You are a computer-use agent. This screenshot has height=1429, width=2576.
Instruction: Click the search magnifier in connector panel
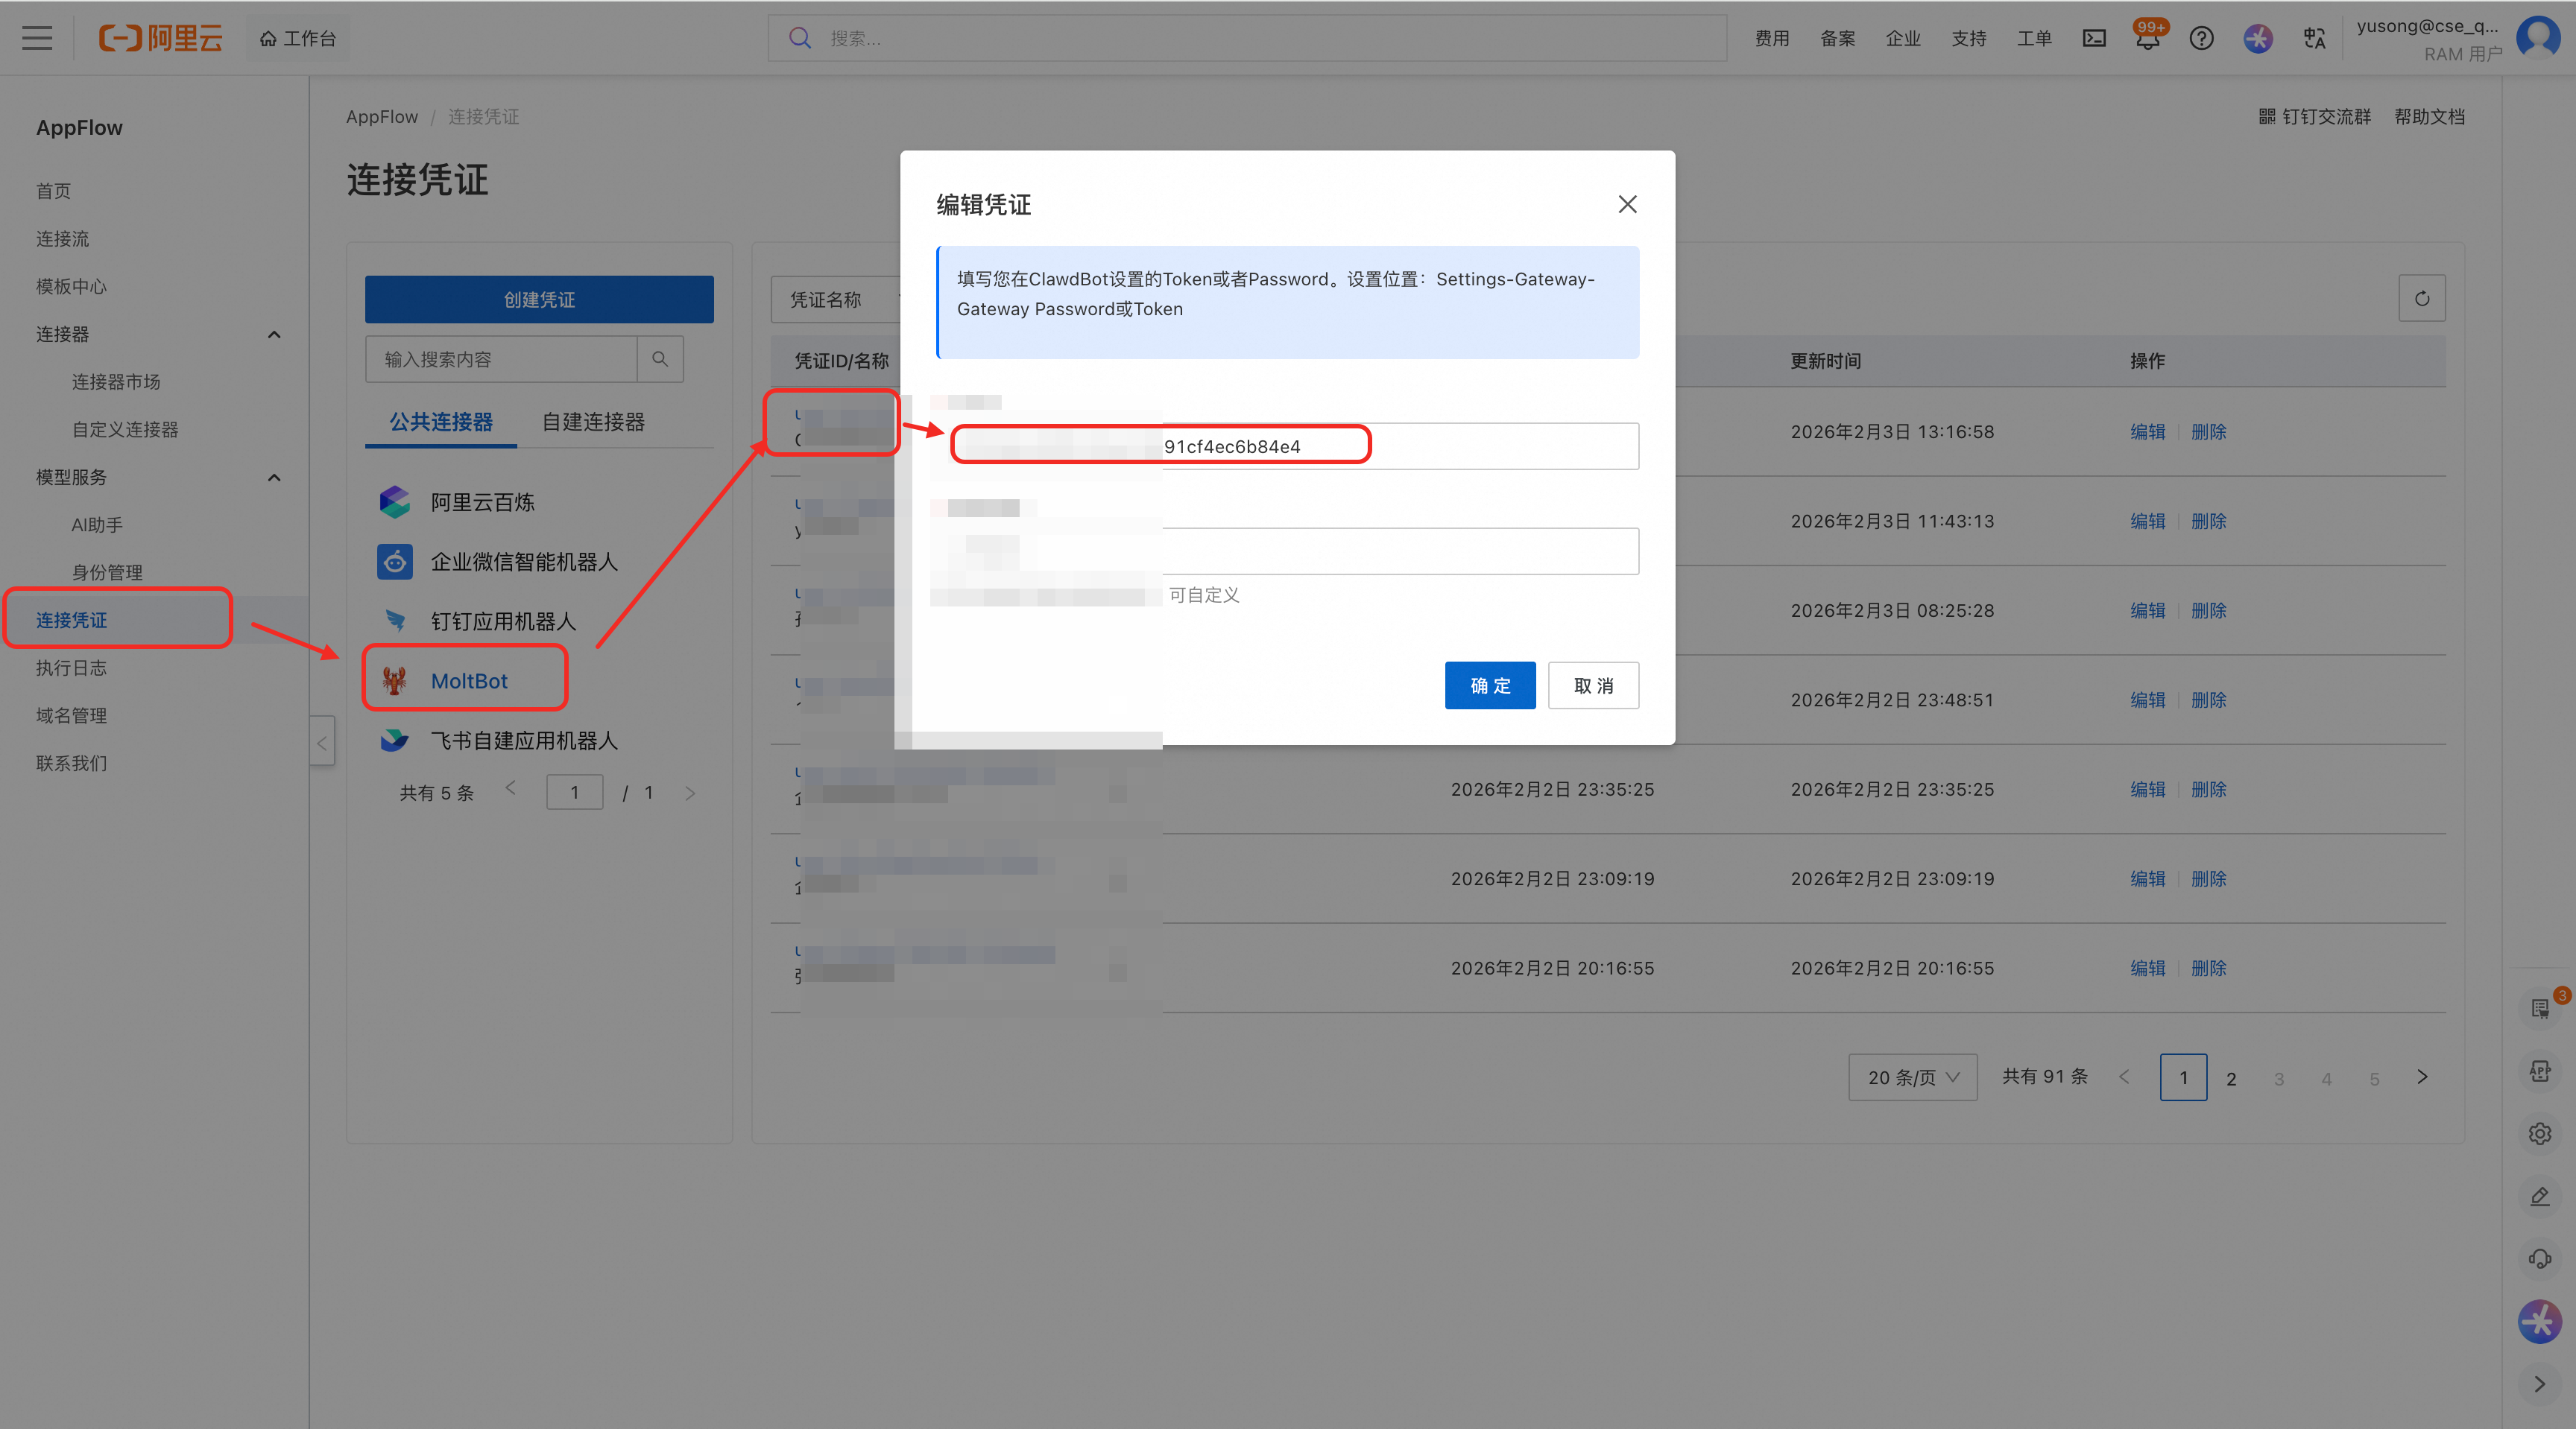(x=660, y=359)
